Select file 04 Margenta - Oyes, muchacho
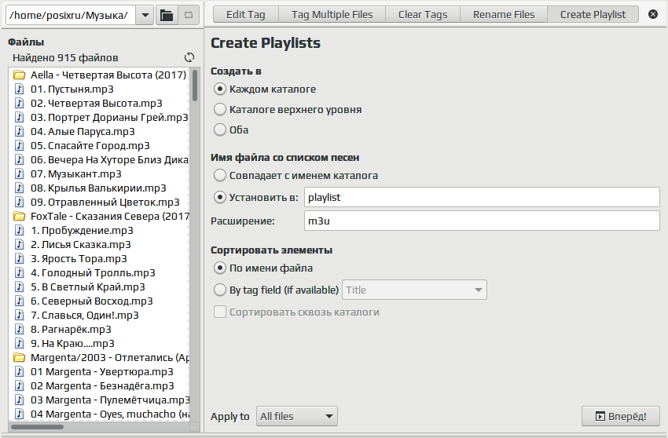This screenshot has width=668, height=438. 109,414
